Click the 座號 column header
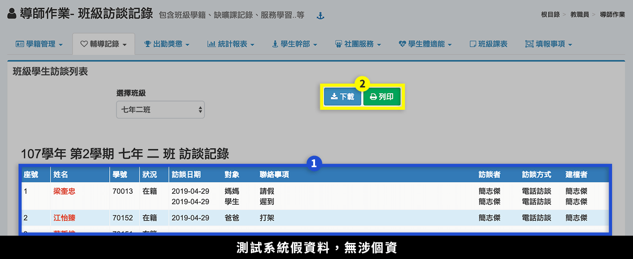Image resolution: width=633 pixels, height=259 pixels. [31, 174]
